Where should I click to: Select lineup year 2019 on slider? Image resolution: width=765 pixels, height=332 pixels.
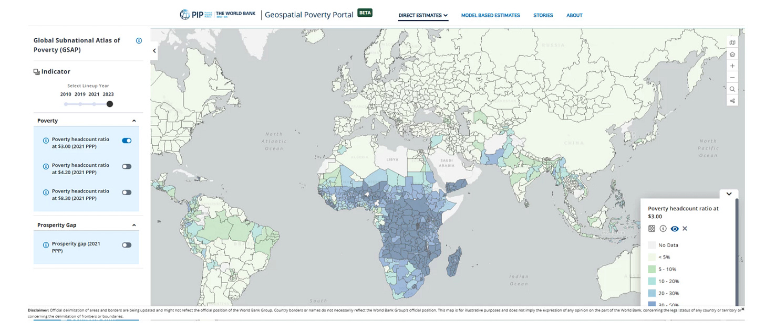pos(80,104)
